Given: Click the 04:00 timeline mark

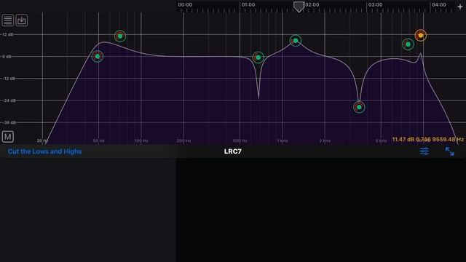Looking at the screenshot, I should point(439,5).
